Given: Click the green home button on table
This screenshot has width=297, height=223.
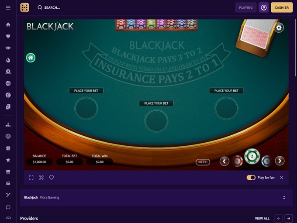Looking at the screenshot, I should (31, 58).
